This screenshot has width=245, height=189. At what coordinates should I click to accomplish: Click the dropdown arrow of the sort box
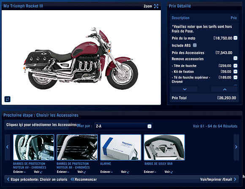click(150, 126)
